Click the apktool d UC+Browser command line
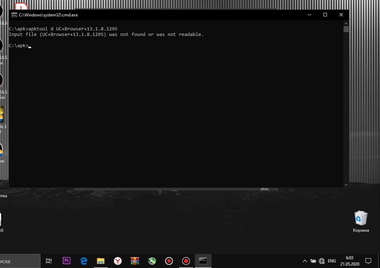 pos(63,29)
